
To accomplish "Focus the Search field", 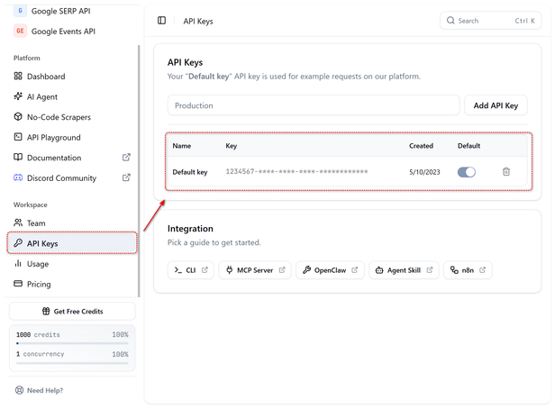I will pos(490,21).
